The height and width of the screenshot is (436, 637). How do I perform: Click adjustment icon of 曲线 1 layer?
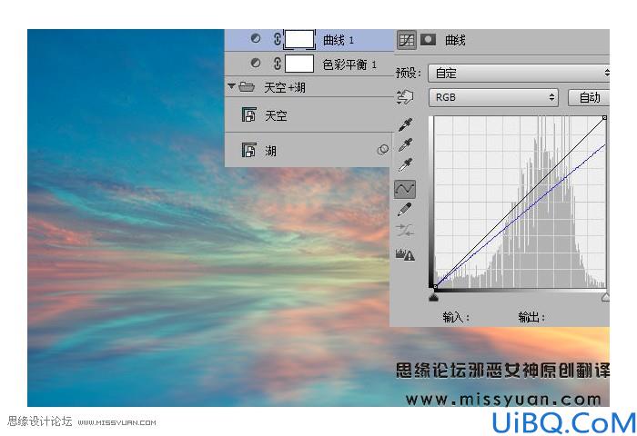tap(256, 38)
